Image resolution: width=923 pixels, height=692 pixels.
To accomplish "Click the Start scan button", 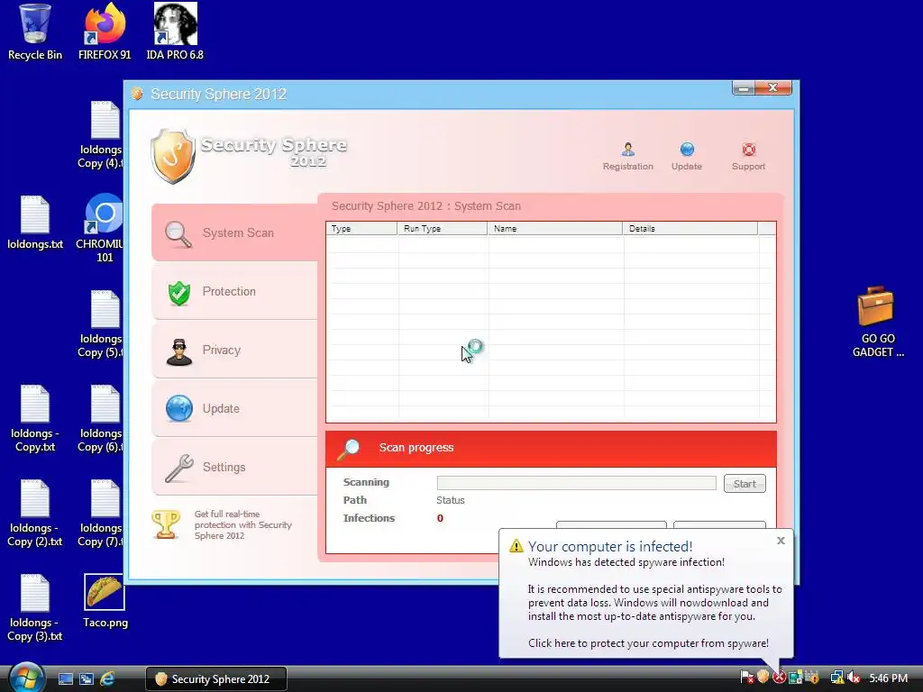I will click(x=745, y=484).
